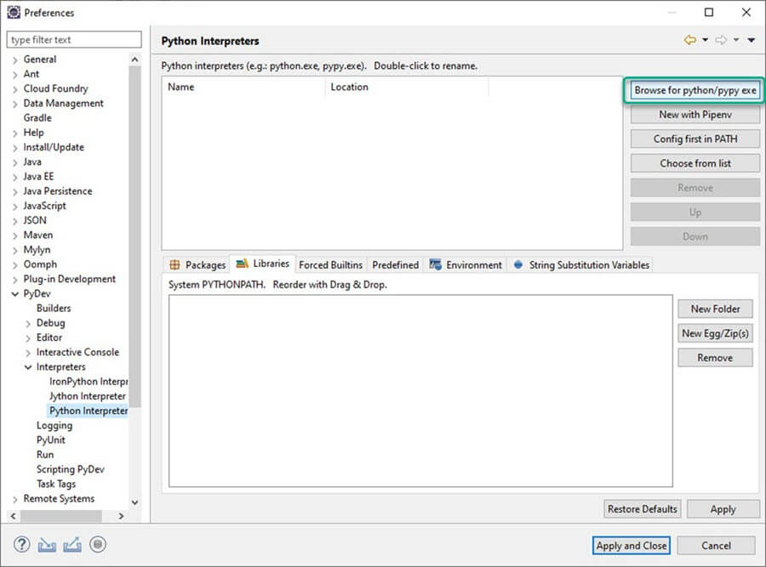Click the Help question mark icon
766x567 pixels.
(21, 545)
